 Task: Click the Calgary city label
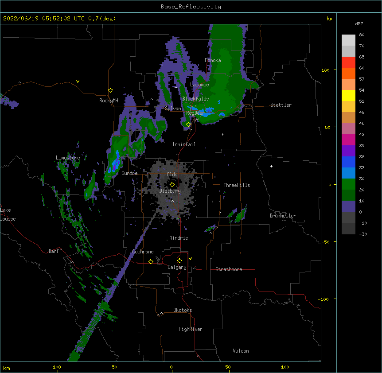point(177,267)
